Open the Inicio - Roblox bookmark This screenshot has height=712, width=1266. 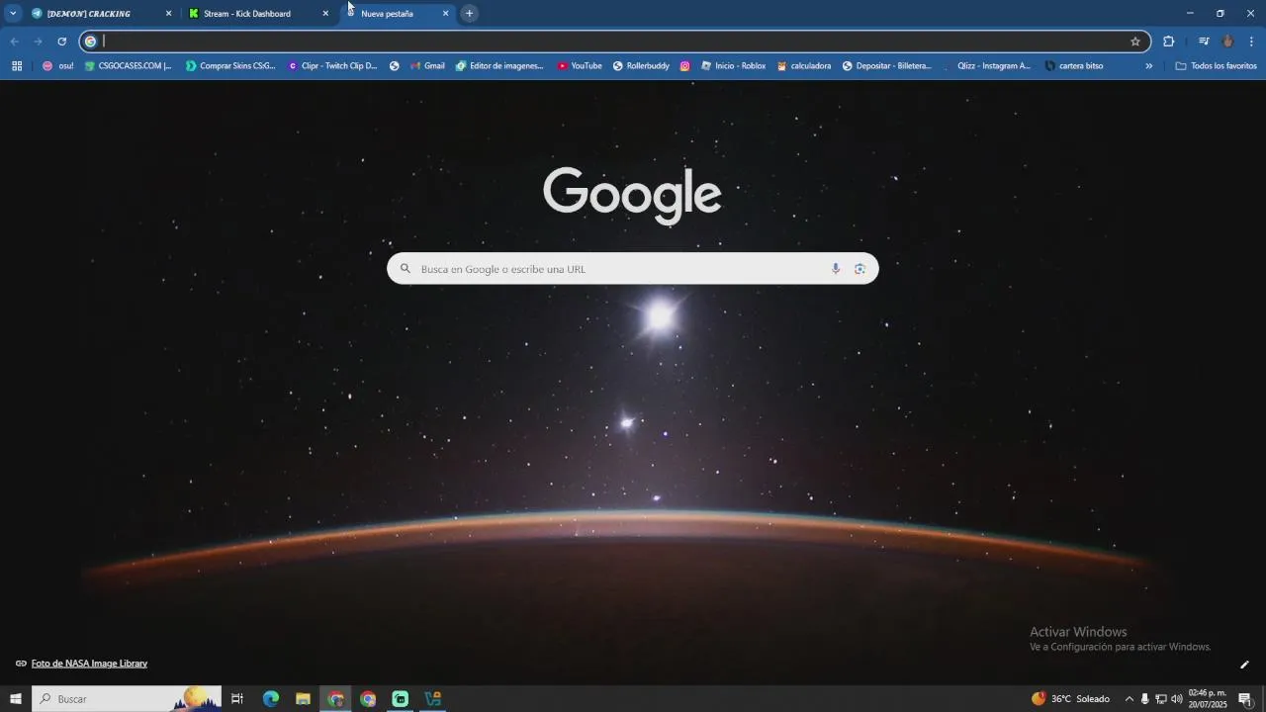734,66
